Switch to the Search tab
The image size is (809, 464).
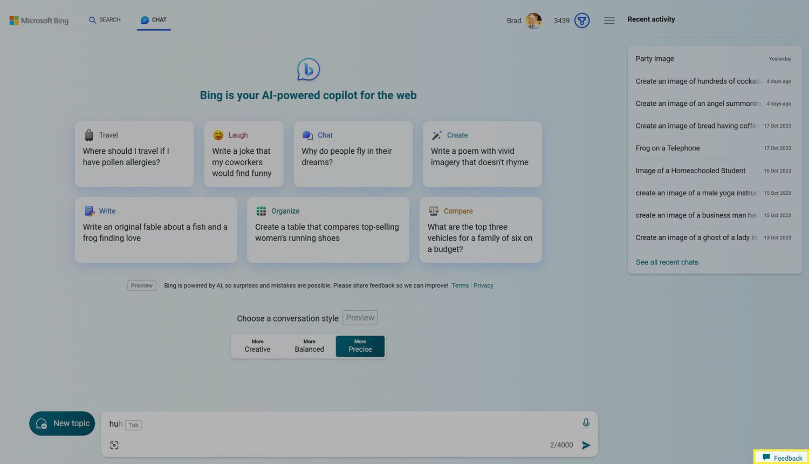(x=105, y=20)
